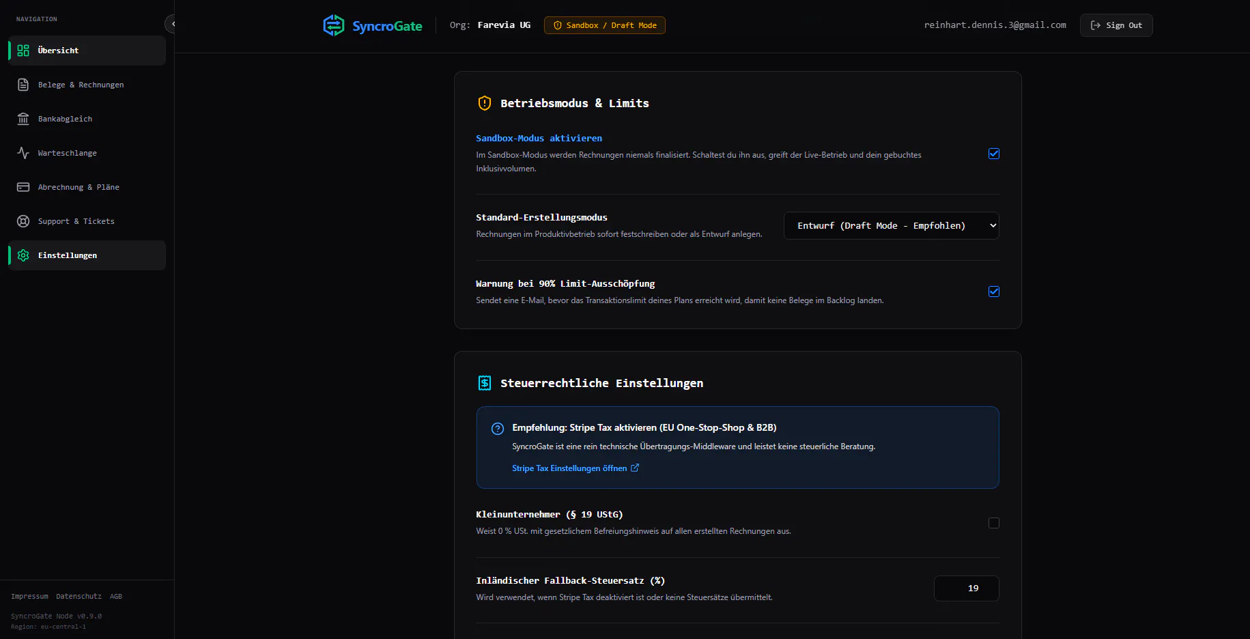This screenshot has height=639, width=1250.
Task: Open the Datenschutz link
Action: click(79, 597)
